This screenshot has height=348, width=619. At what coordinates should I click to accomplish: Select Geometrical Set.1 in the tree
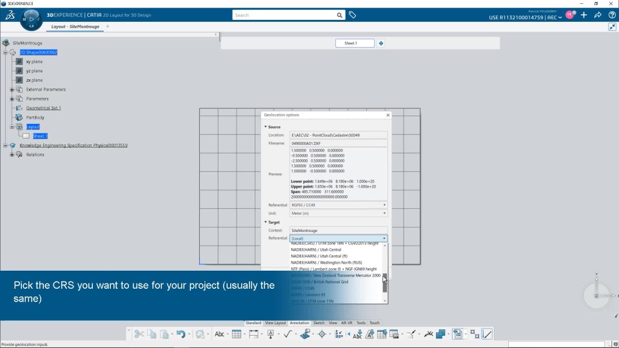click(x=43, y=108)
